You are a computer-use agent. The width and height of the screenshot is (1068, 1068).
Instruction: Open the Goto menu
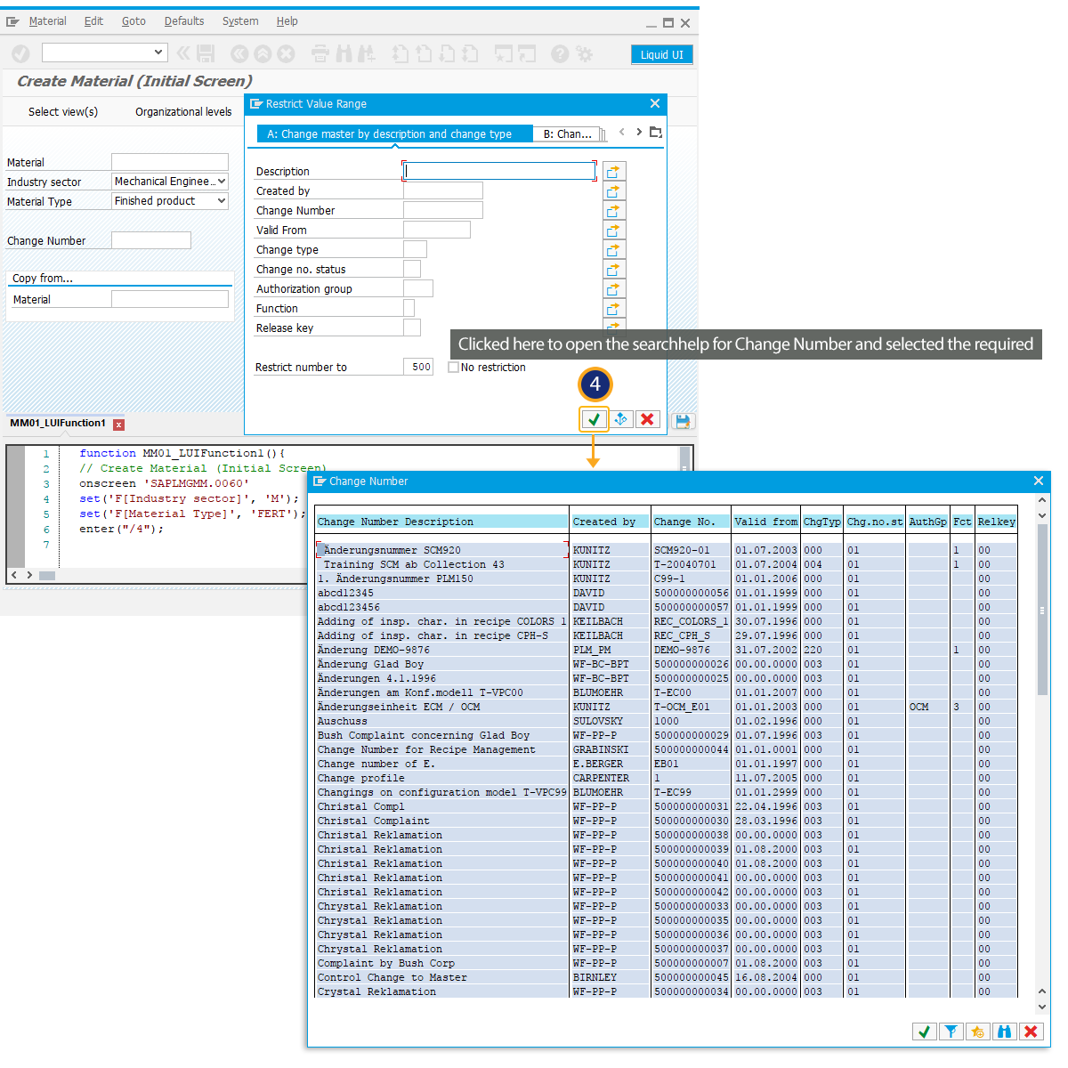pyautogui.click(x=133, y=21)
